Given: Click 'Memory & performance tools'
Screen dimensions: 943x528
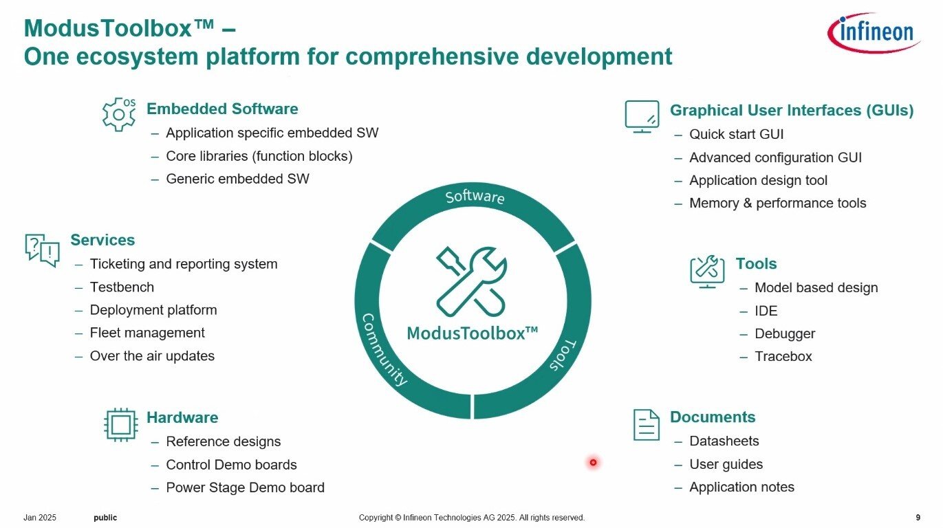Looking at the screenshot, I should tap(777, 203).
